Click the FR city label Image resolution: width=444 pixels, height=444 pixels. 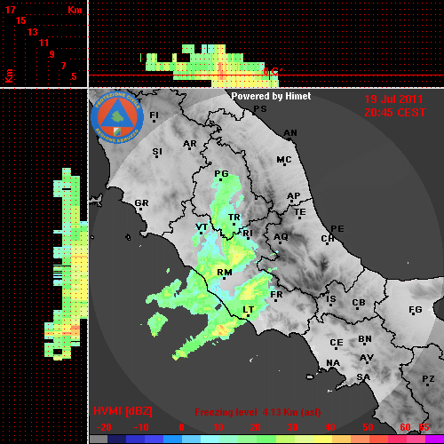point(276,295)
